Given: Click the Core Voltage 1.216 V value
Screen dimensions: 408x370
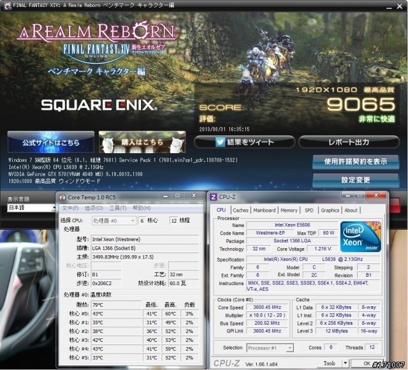Looking at the screenshot, I should tap(323, 249).
